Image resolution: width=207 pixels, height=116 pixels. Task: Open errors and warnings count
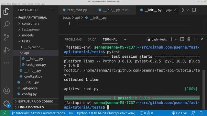(147, 113)
